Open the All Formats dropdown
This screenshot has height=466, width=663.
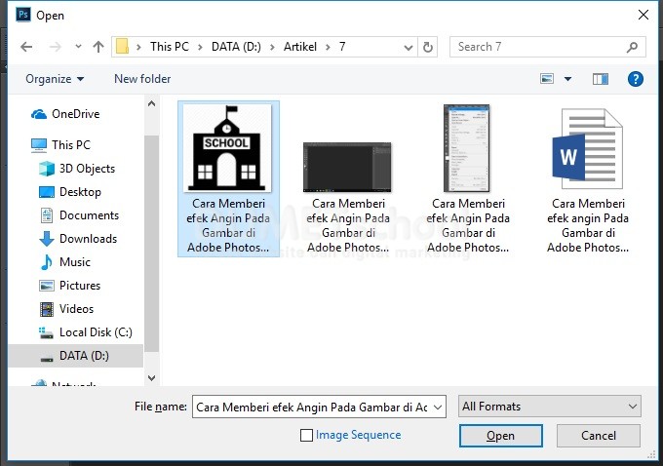(x=550, y=407)
